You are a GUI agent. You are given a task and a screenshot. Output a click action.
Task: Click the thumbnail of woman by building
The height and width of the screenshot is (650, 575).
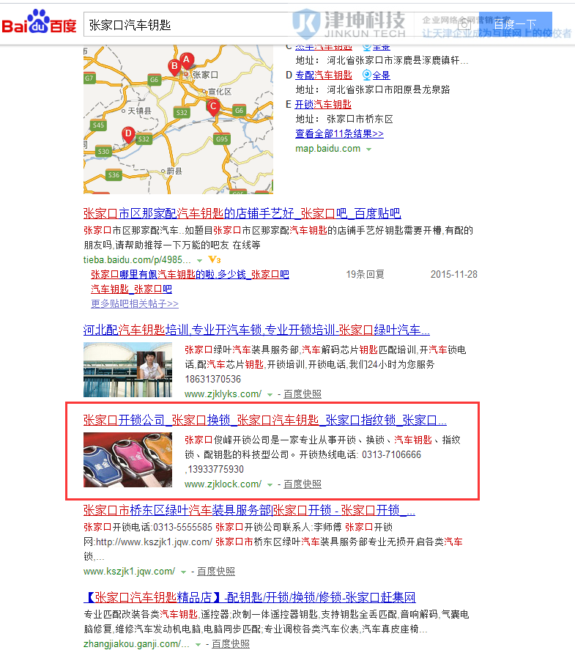click(x=127, y=370)
